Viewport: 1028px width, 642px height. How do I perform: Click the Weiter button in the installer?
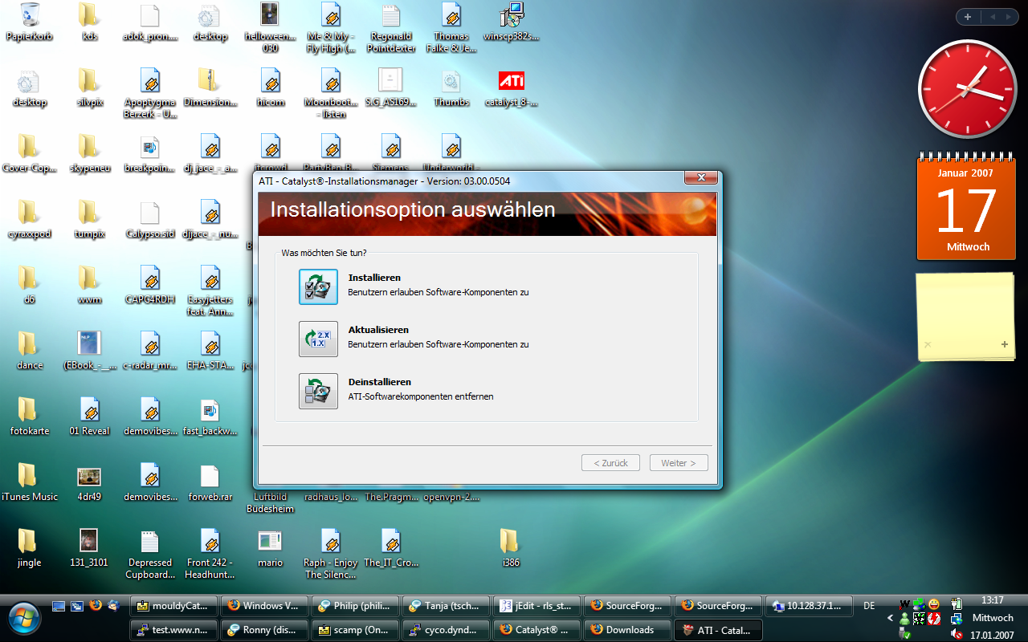[679, 463]
